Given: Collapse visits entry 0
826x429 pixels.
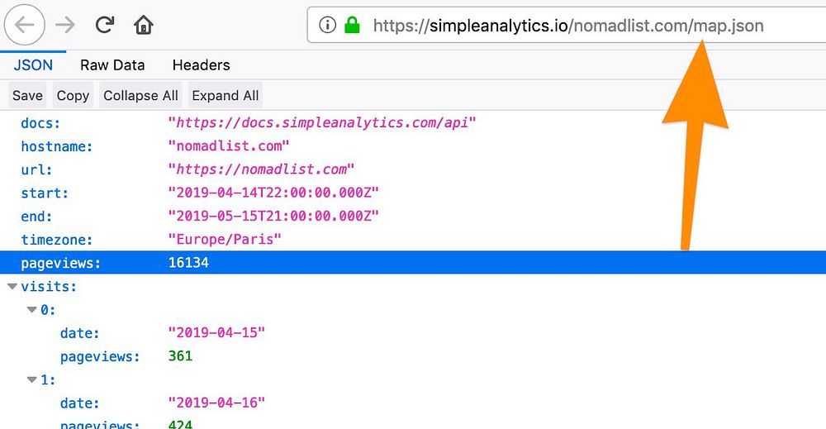Looking at the screenshot, I should click(32, 310).
